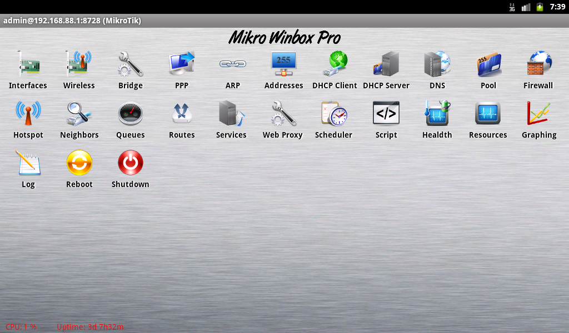Open the Addresses icon
This screenshot has width=569, height=333.
tap(284, 64)
